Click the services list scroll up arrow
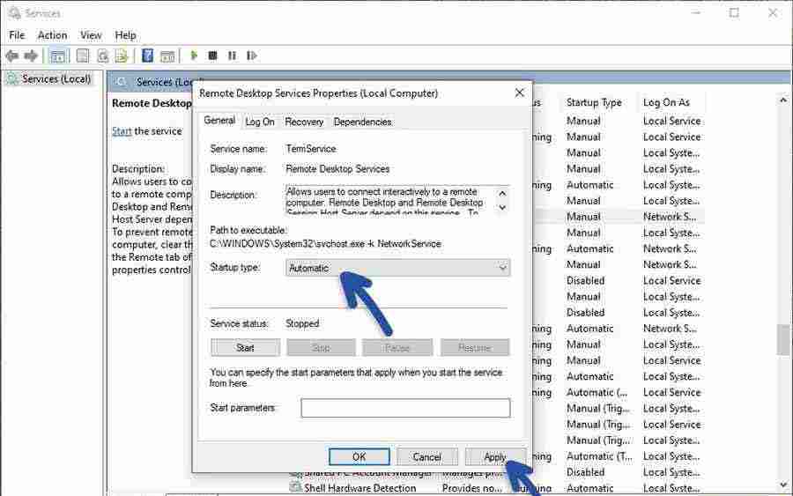Image resolution: width=793 pixels, height=496 pixels. [784, 100]
